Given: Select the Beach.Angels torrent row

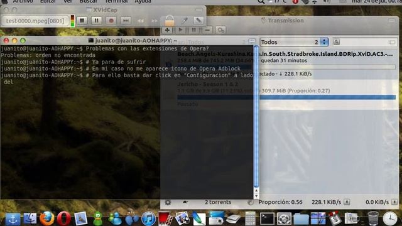Looking at the screenshot, I should (280, 64).
